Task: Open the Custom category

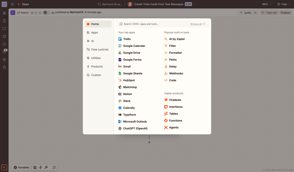Action: click(98, 75)
